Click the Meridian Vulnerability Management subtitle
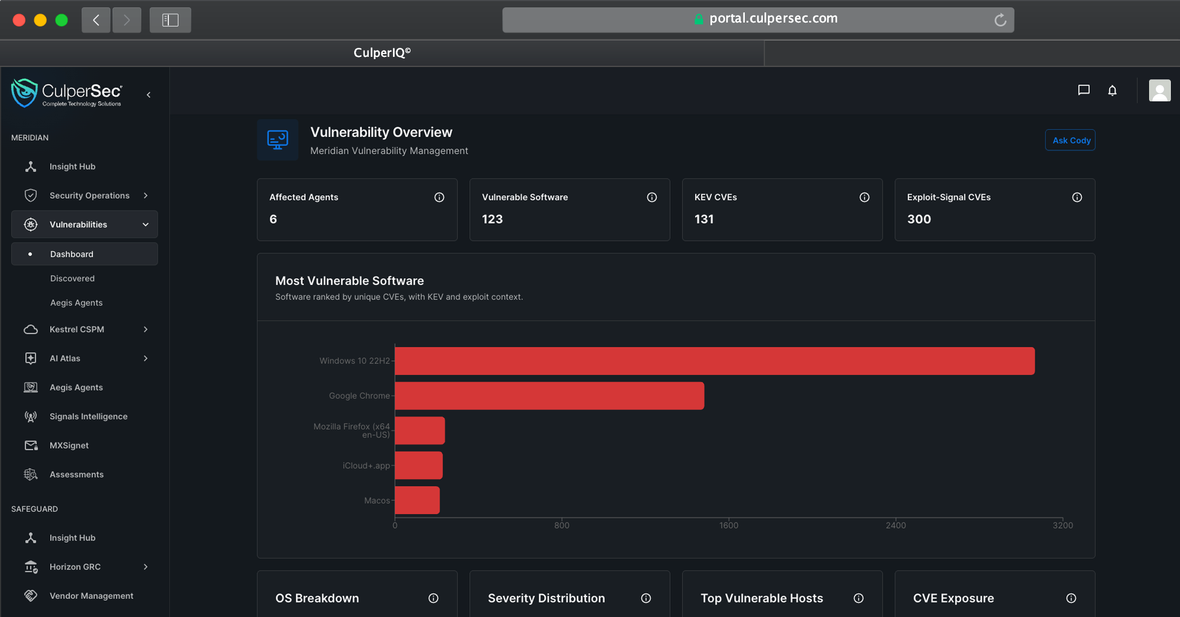This screenshot has height=617, width=1180. pyautogui.click(x=389, y=151)
